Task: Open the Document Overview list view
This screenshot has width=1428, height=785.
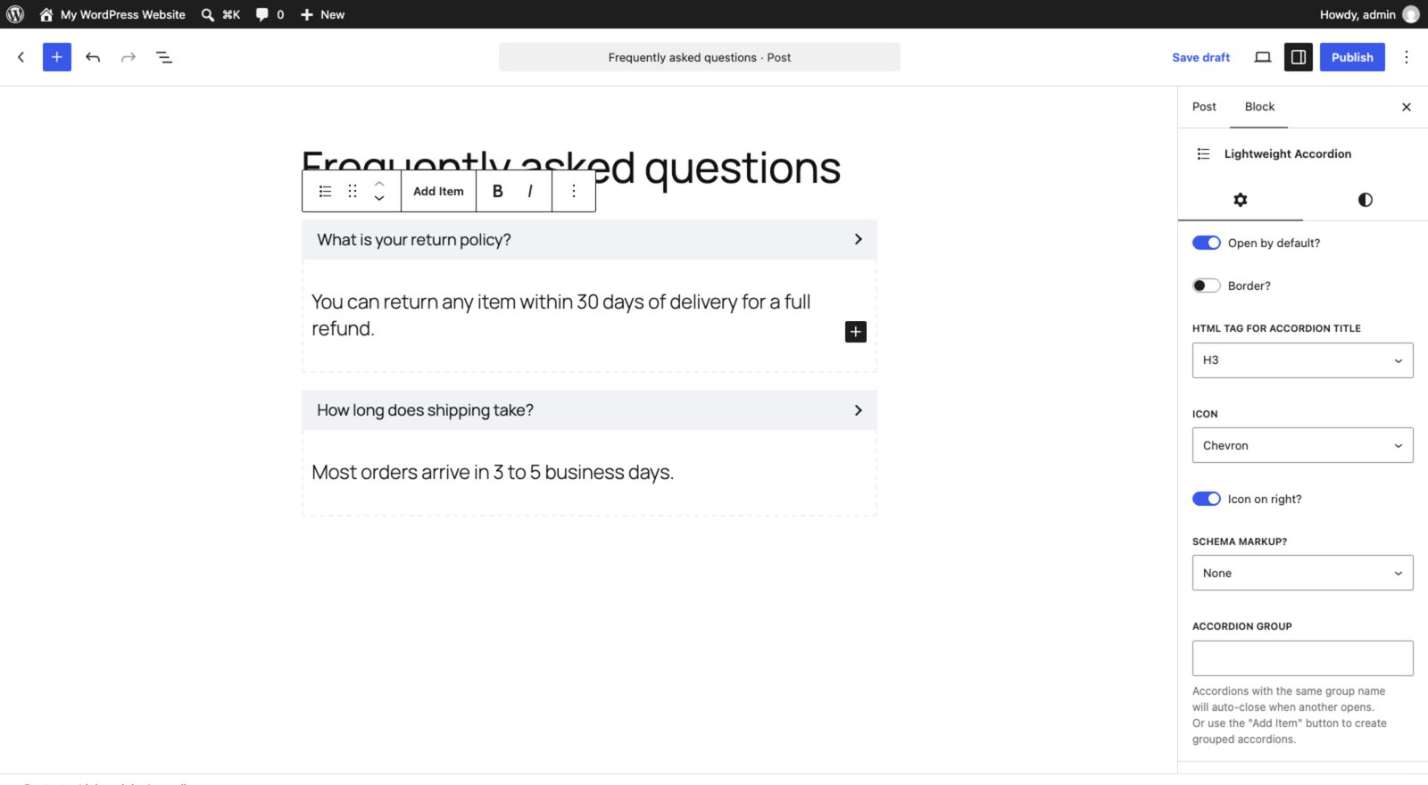Action: 164,57
